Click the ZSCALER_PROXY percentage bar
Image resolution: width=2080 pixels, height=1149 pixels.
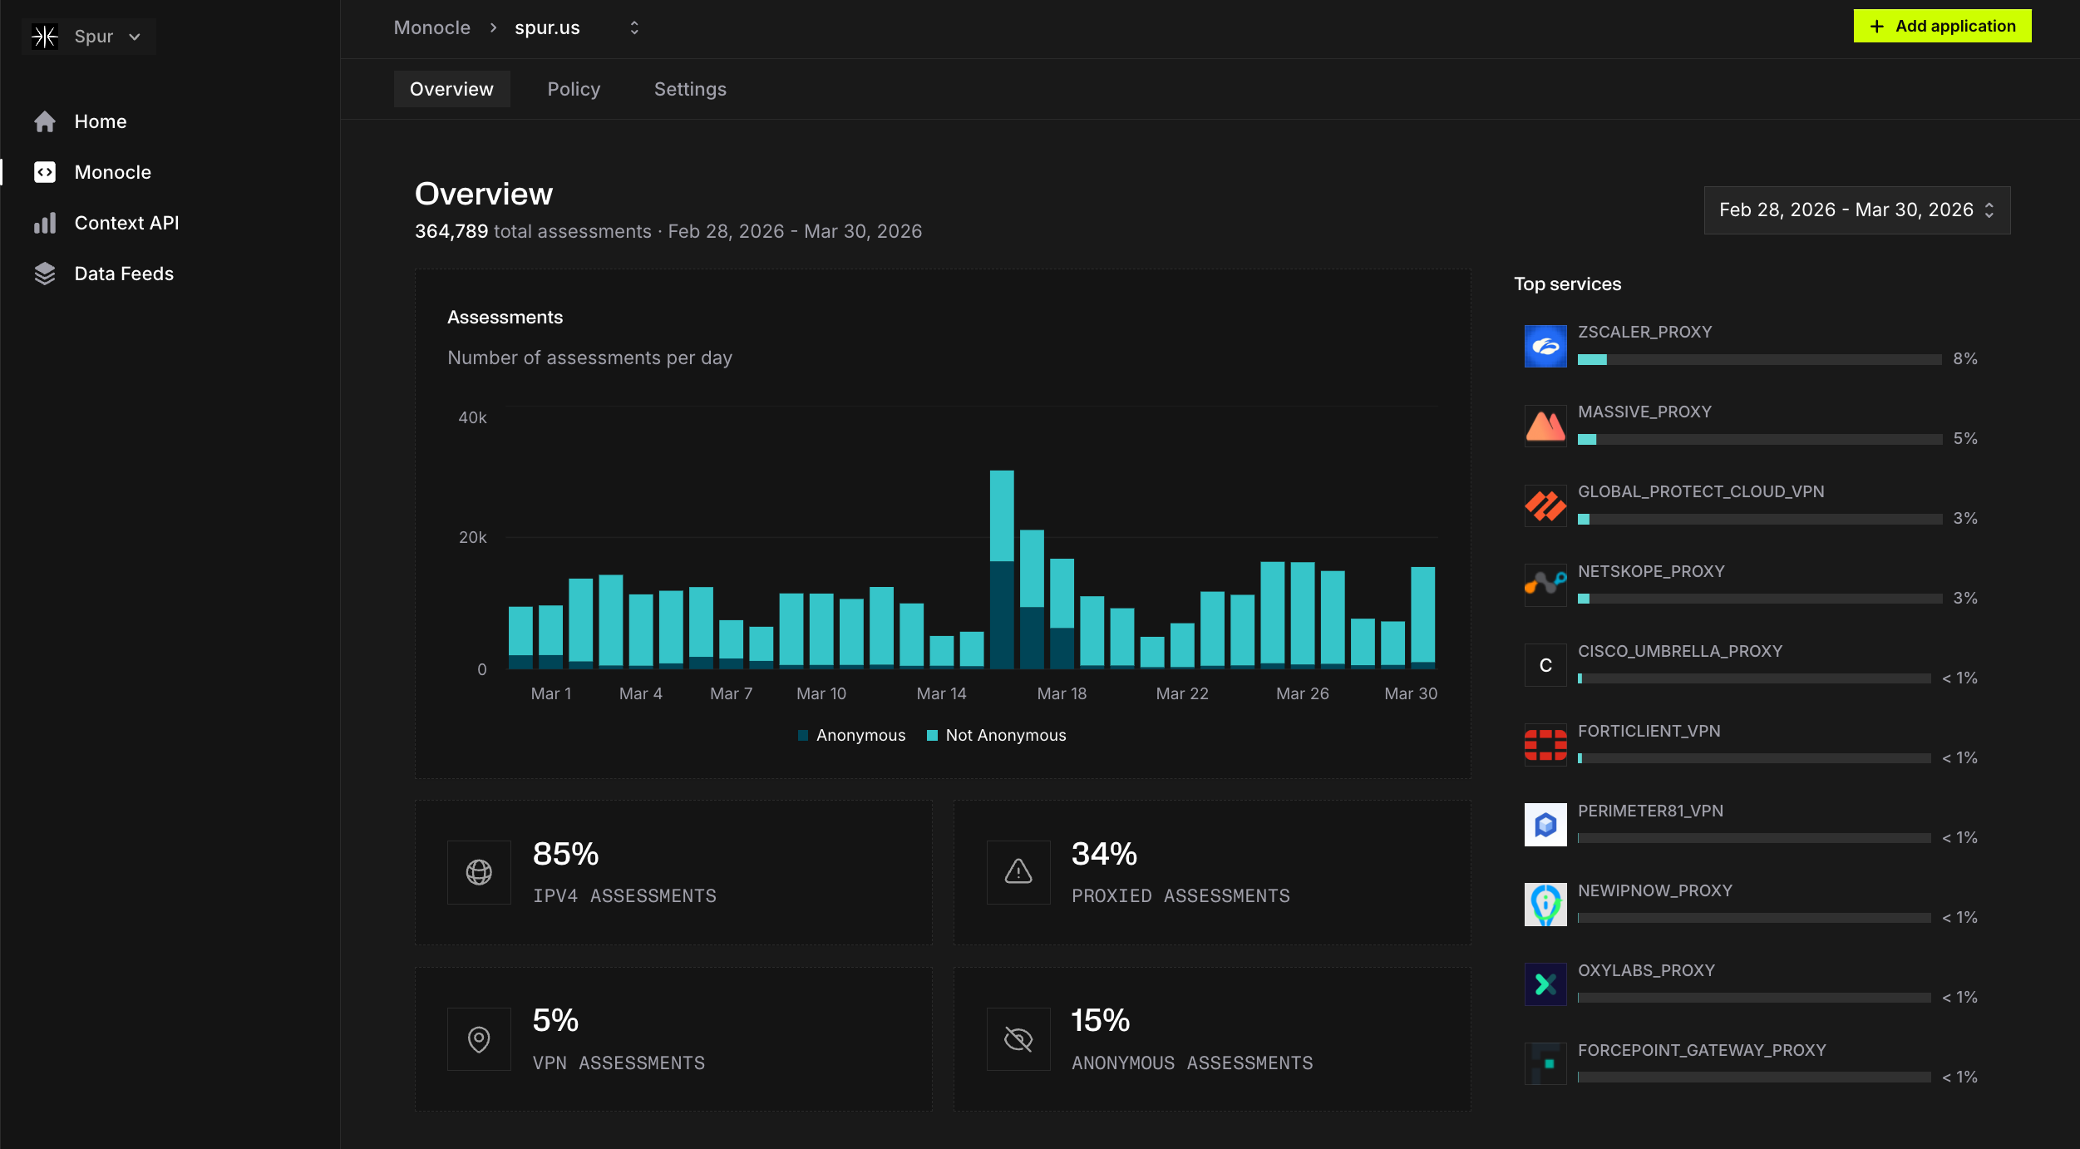pyautogui.click(x=1759, y=359)
